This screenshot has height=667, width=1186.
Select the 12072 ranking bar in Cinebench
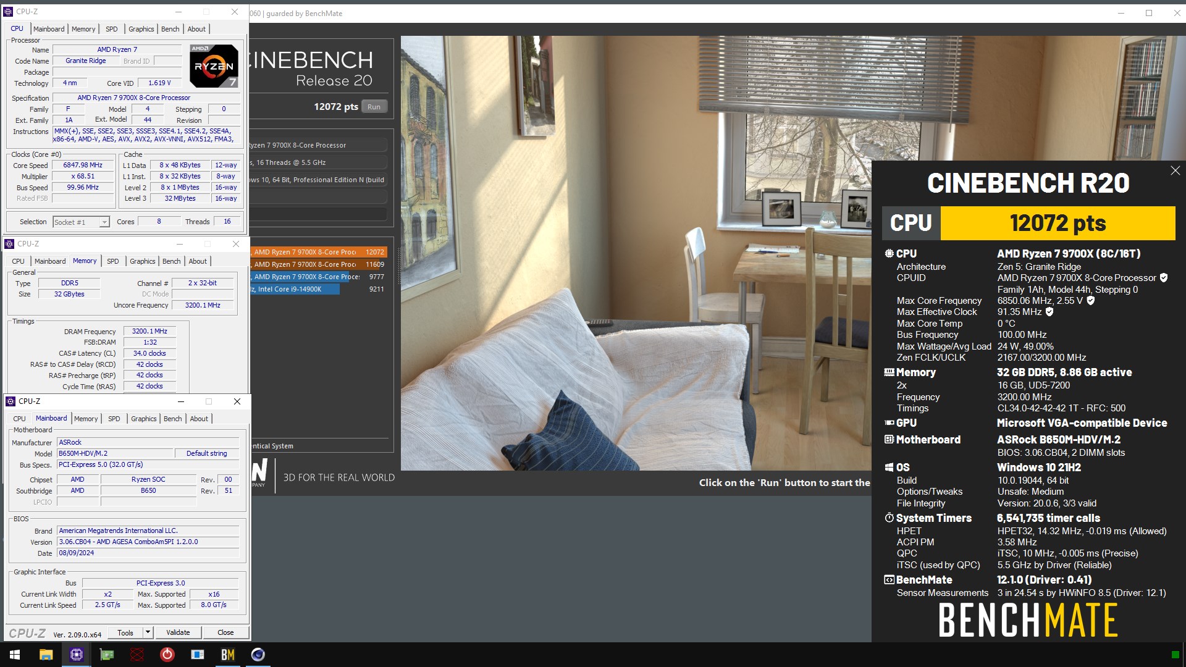319,252
